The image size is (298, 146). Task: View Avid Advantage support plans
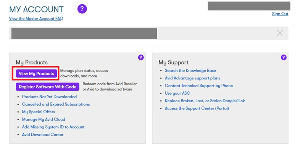pyautogui.click(x=193, y=78)
